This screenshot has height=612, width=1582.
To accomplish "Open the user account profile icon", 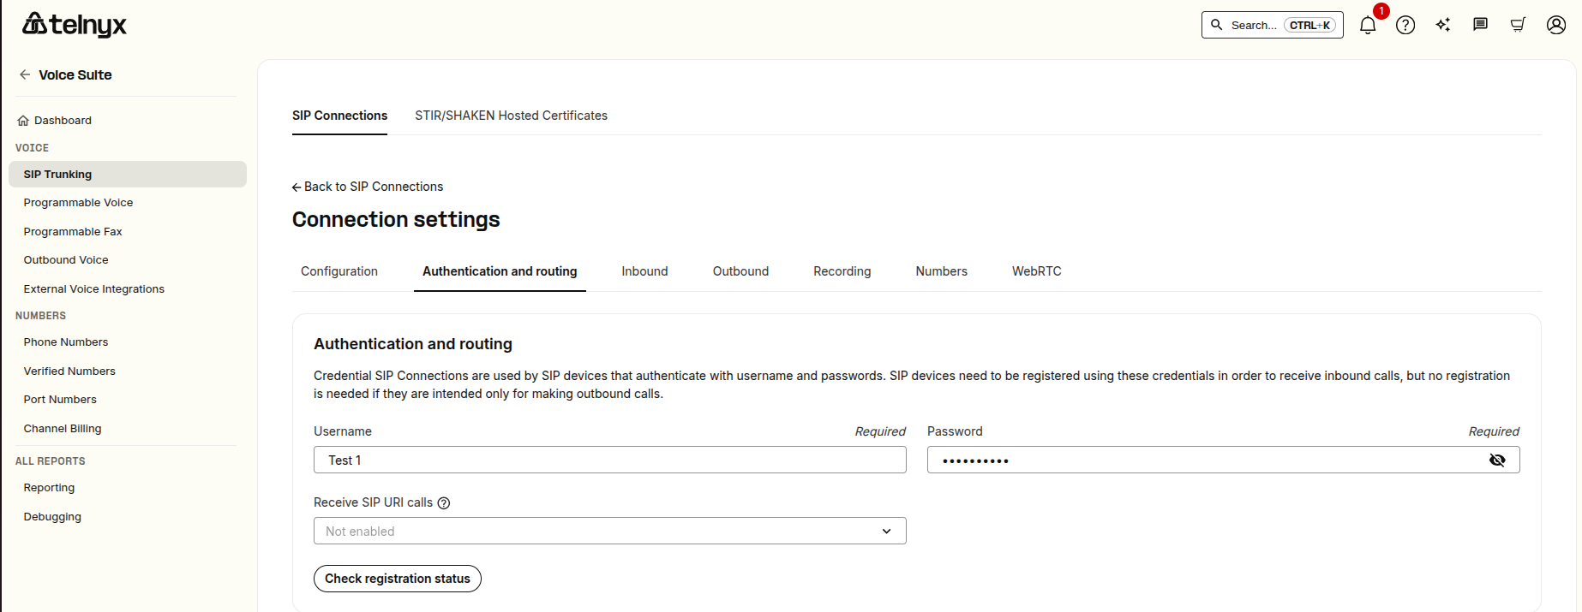I will 1556,25.
